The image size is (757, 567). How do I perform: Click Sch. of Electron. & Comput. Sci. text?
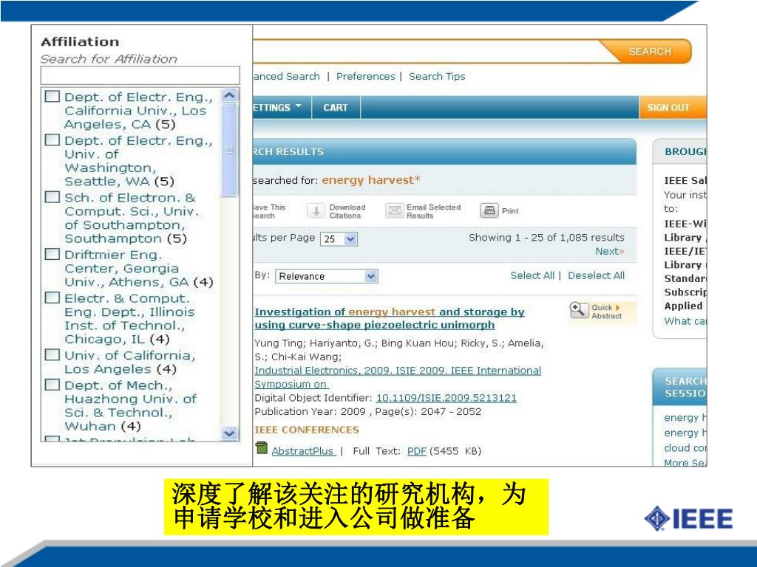click(x=132, y=218)
